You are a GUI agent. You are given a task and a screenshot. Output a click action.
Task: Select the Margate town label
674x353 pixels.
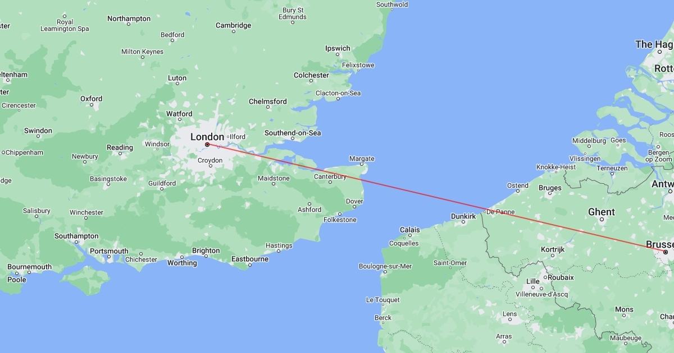point(362,159)
